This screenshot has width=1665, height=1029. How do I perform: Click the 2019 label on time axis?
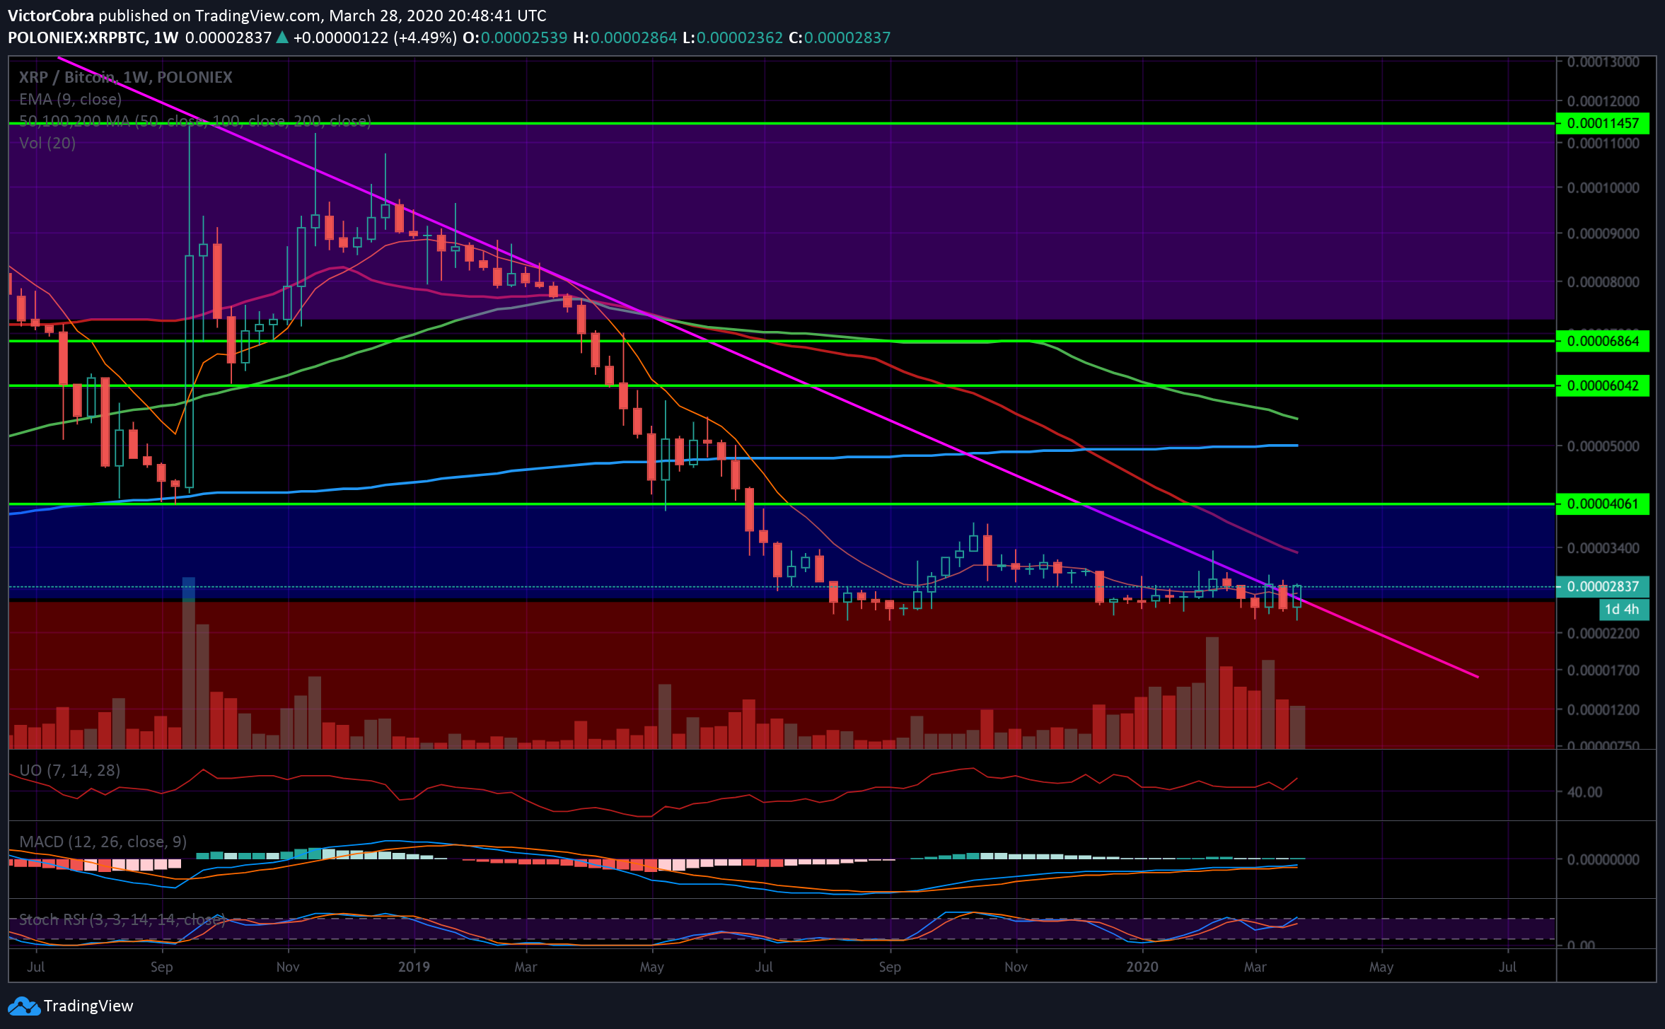click(414, 967)
